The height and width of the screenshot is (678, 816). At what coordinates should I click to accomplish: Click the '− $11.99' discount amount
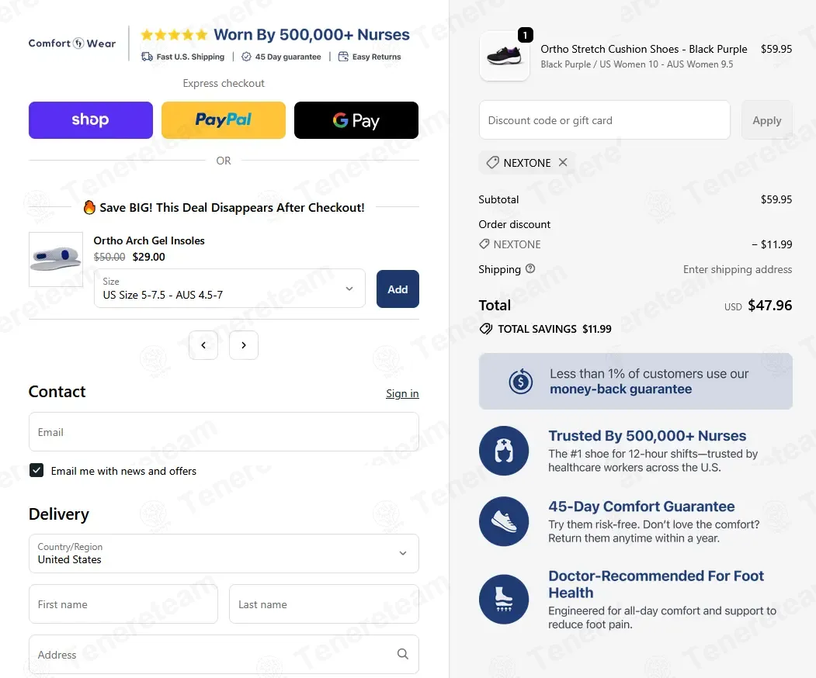coord(772,244)
